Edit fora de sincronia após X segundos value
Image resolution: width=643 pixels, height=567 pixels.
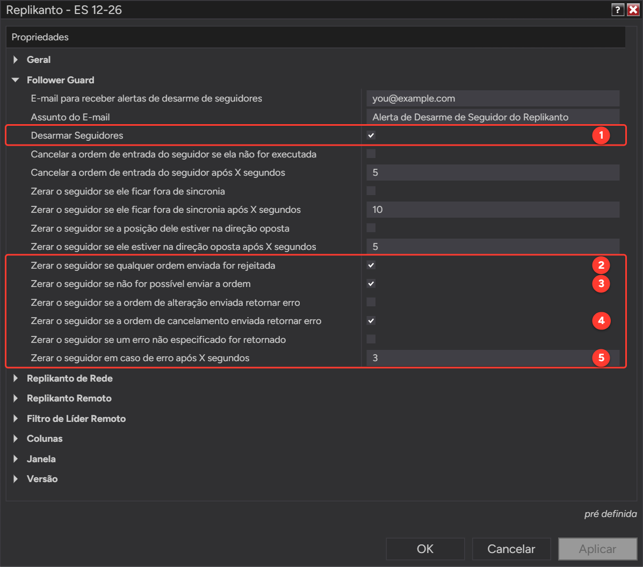click(493, 210)
